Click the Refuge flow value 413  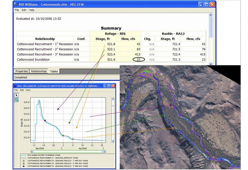coord(137,54)
